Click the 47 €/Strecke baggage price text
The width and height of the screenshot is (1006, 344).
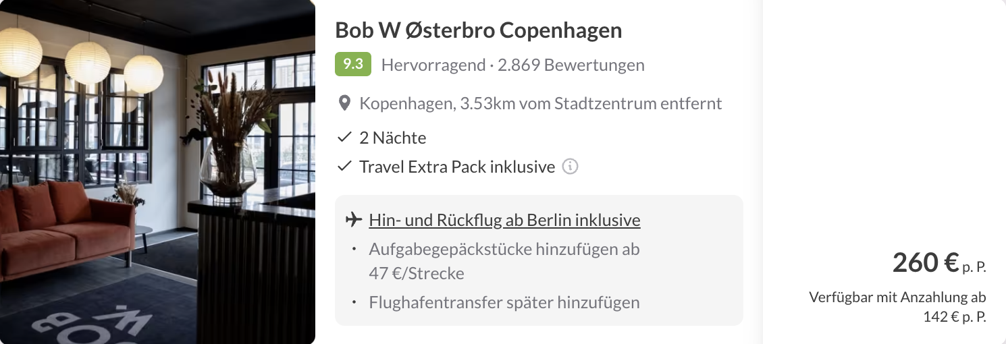click(x=417, y=274)
